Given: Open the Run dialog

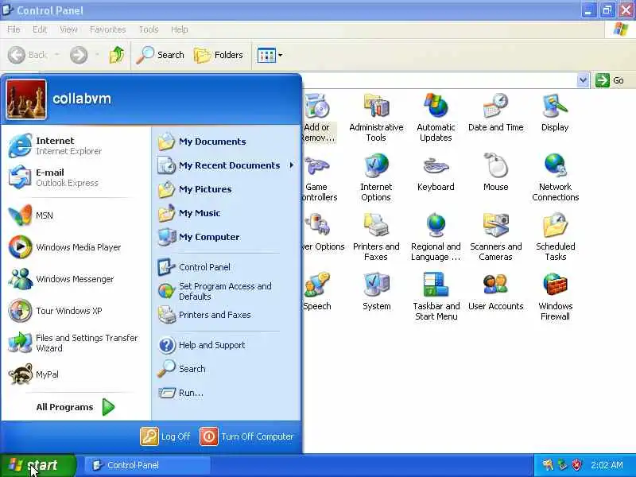Looking at the screenshot, I should [226, 393].
